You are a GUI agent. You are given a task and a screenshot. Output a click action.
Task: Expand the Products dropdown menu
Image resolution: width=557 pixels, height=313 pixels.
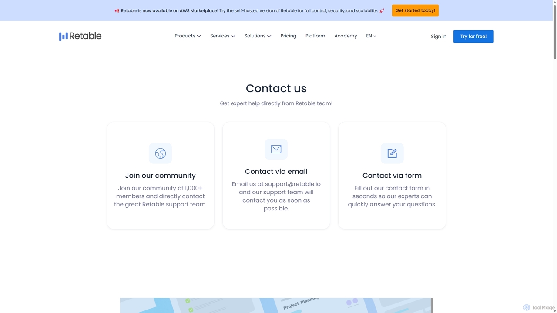point(188,36)
